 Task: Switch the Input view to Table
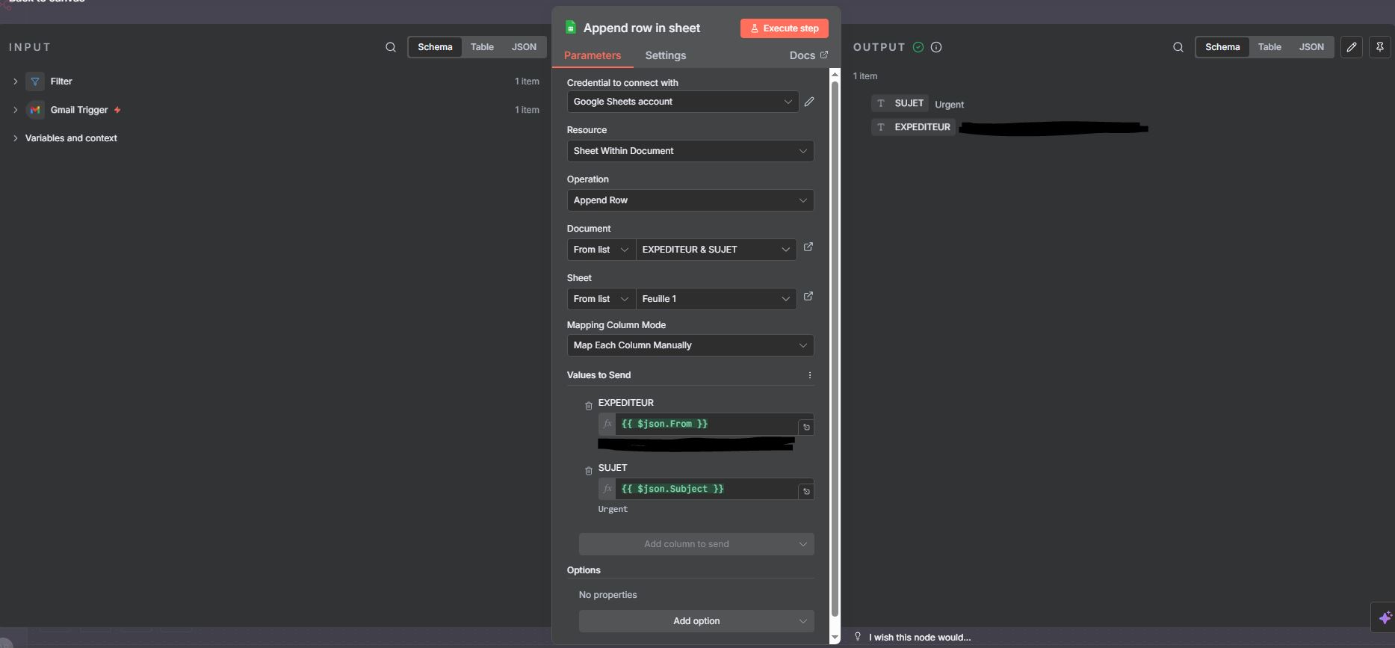(482, 47)
